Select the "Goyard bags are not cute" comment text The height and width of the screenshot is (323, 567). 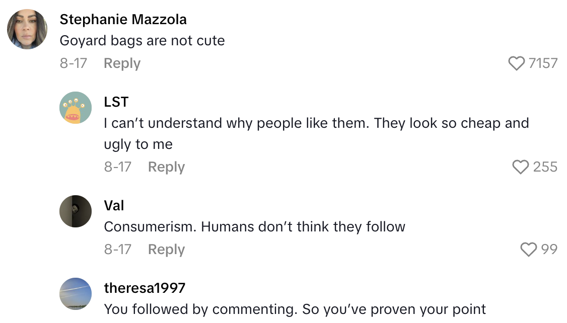point(142,41)
